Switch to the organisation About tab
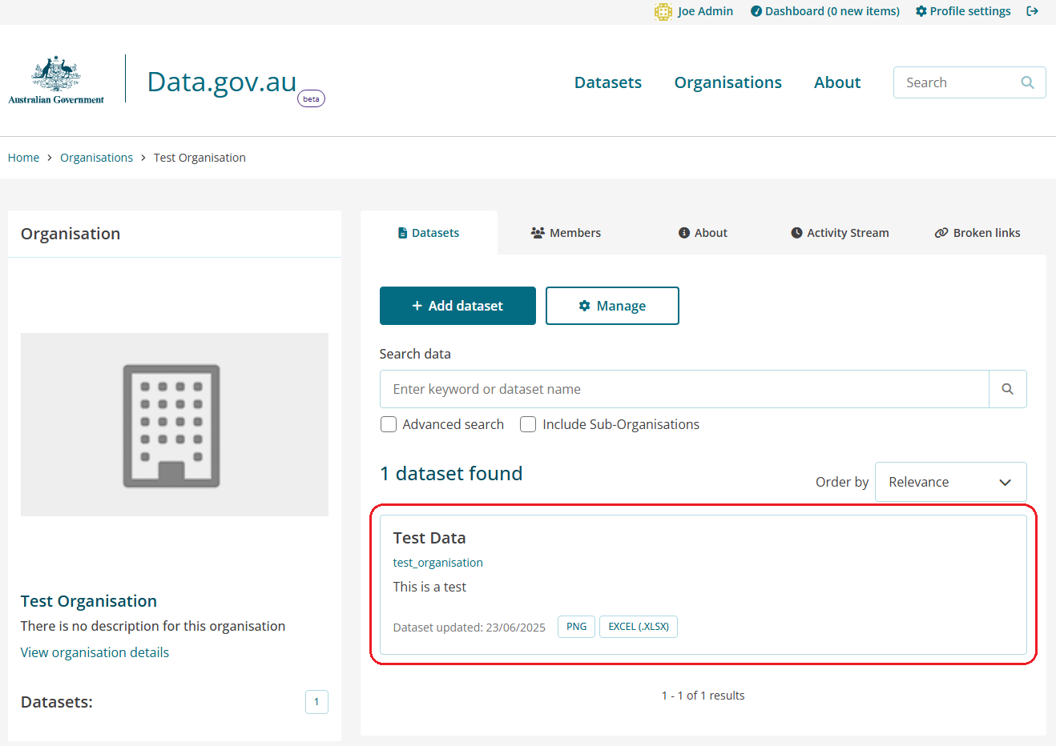Viewport: 1056px width, 746px height. click(703, 233)
